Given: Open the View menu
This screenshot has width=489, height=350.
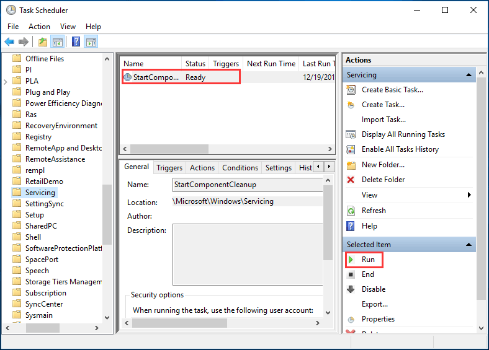Looking at the screenshot, I should (x=68, y=27).
